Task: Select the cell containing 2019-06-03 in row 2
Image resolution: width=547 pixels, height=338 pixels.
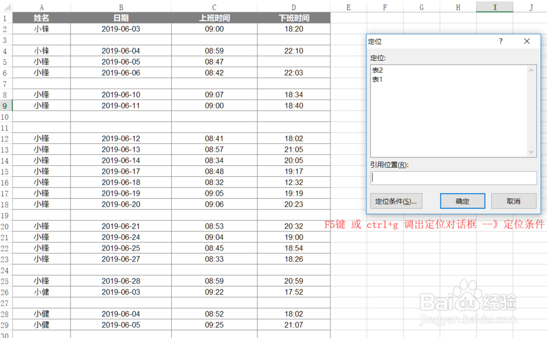Action: (x=121, y=29)
